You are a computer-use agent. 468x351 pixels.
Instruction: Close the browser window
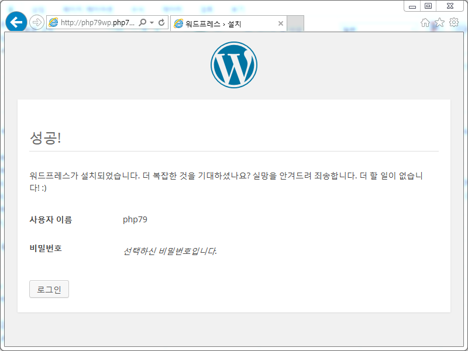450,6
